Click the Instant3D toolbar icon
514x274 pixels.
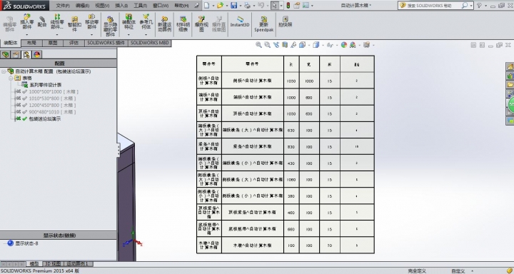[240, 22]
